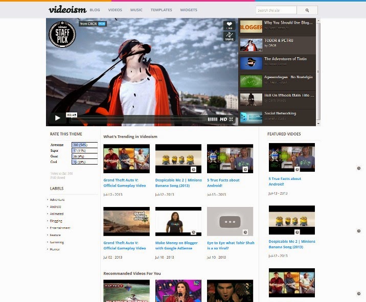Click watch-later clock on featured Android thumbnail
Screen dimensions: 366x302
coord(297,170)
